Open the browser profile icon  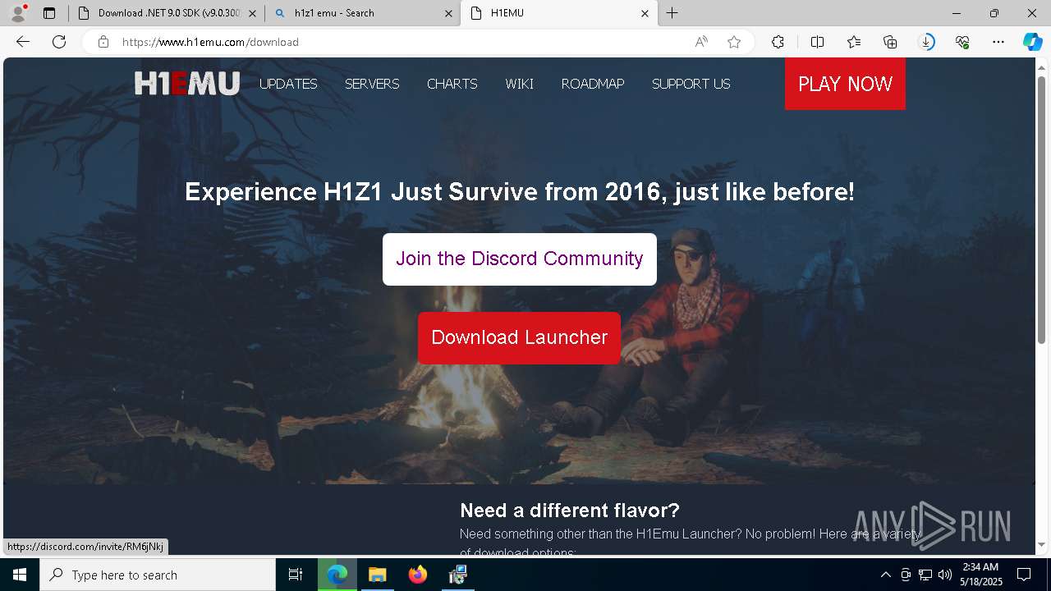pos(18,13)
